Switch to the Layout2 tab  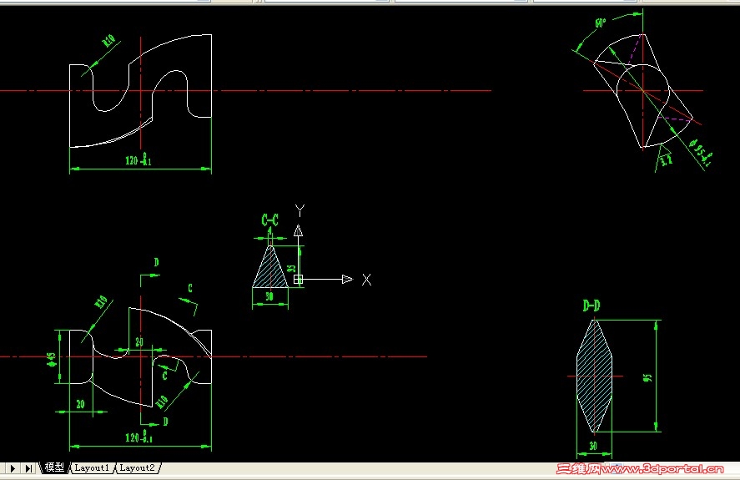pos(137,467)
